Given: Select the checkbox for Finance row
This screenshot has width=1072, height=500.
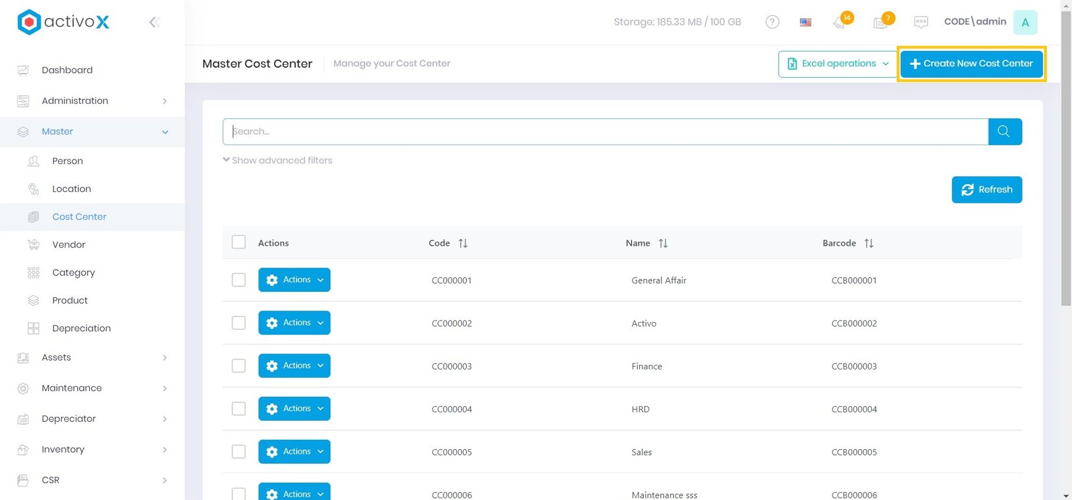Looking at the screenshot, I should [x=239, y=365].
